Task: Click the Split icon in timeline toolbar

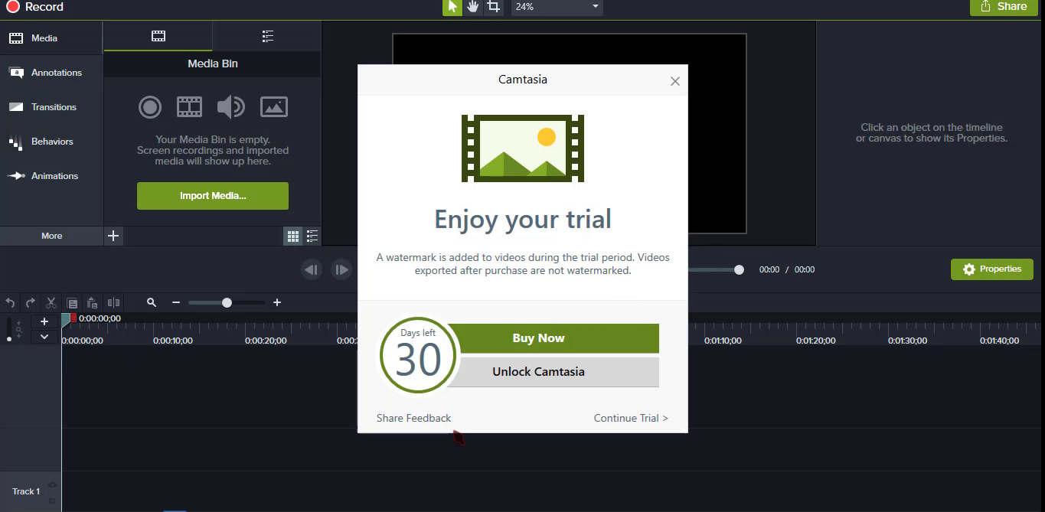Action: pos(113,303)
